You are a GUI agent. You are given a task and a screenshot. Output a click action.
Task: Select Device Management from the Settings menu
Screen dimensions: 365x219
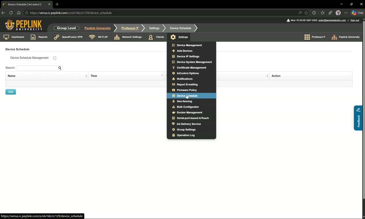[x=189, y=45]
